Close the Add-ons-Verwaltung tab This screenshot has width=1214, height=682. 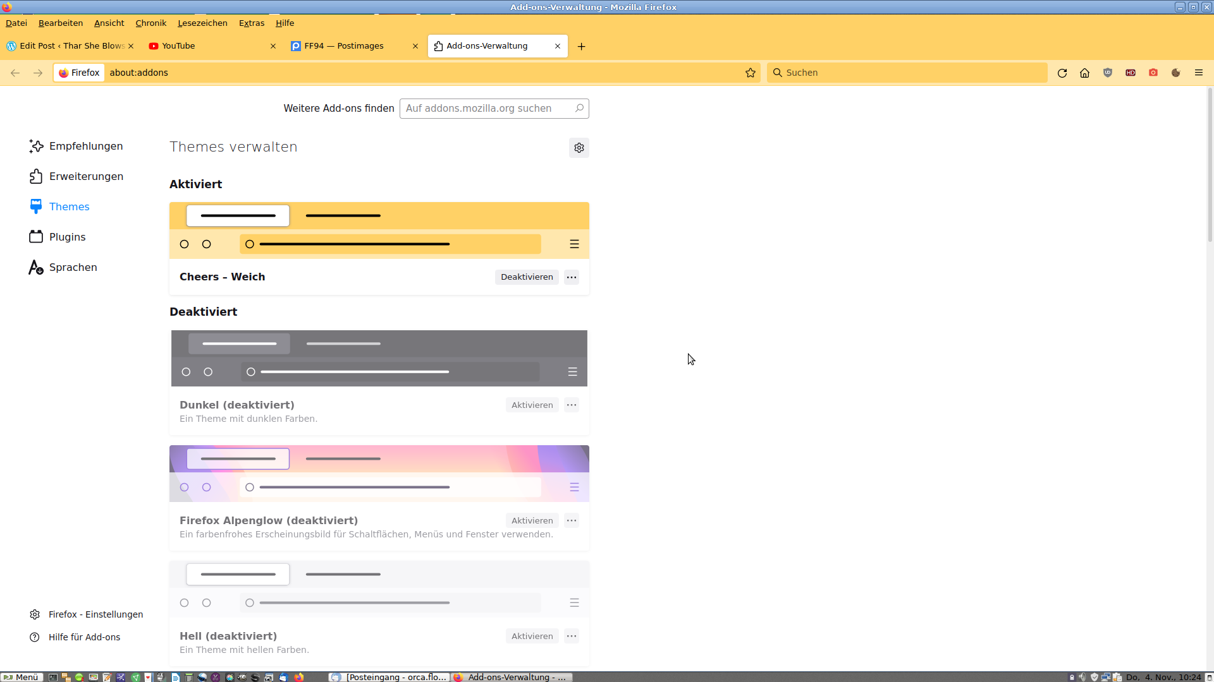tap(558, 46)
